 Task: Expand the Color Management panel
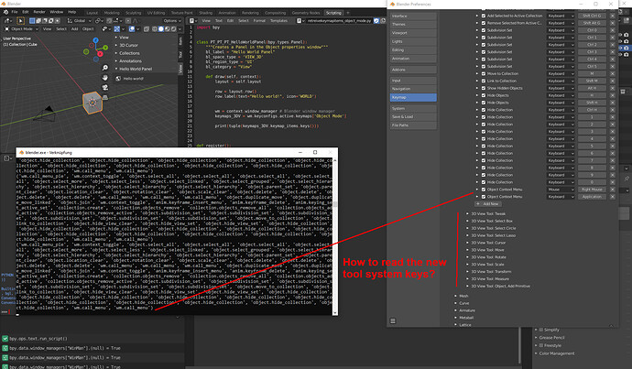point(557,353)
